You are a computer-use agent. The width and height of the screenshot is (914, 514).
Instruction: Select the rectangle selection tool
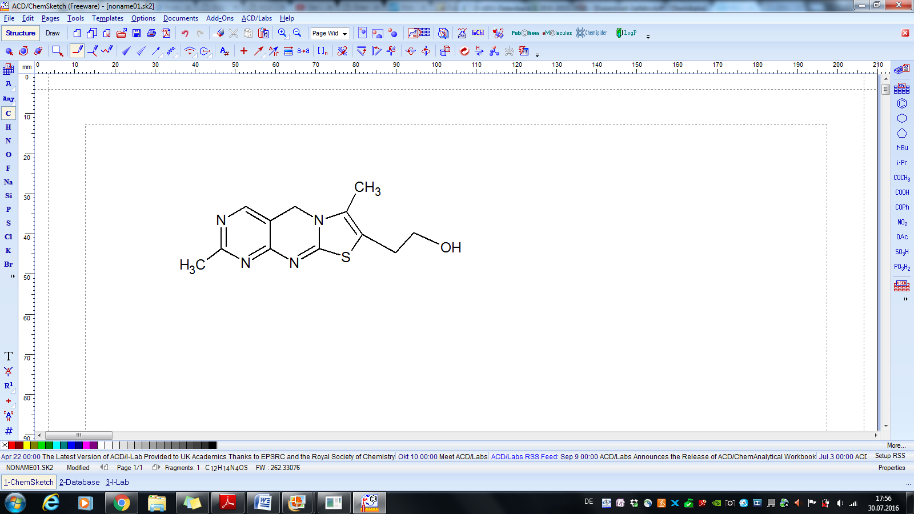[x=58, y=51]
